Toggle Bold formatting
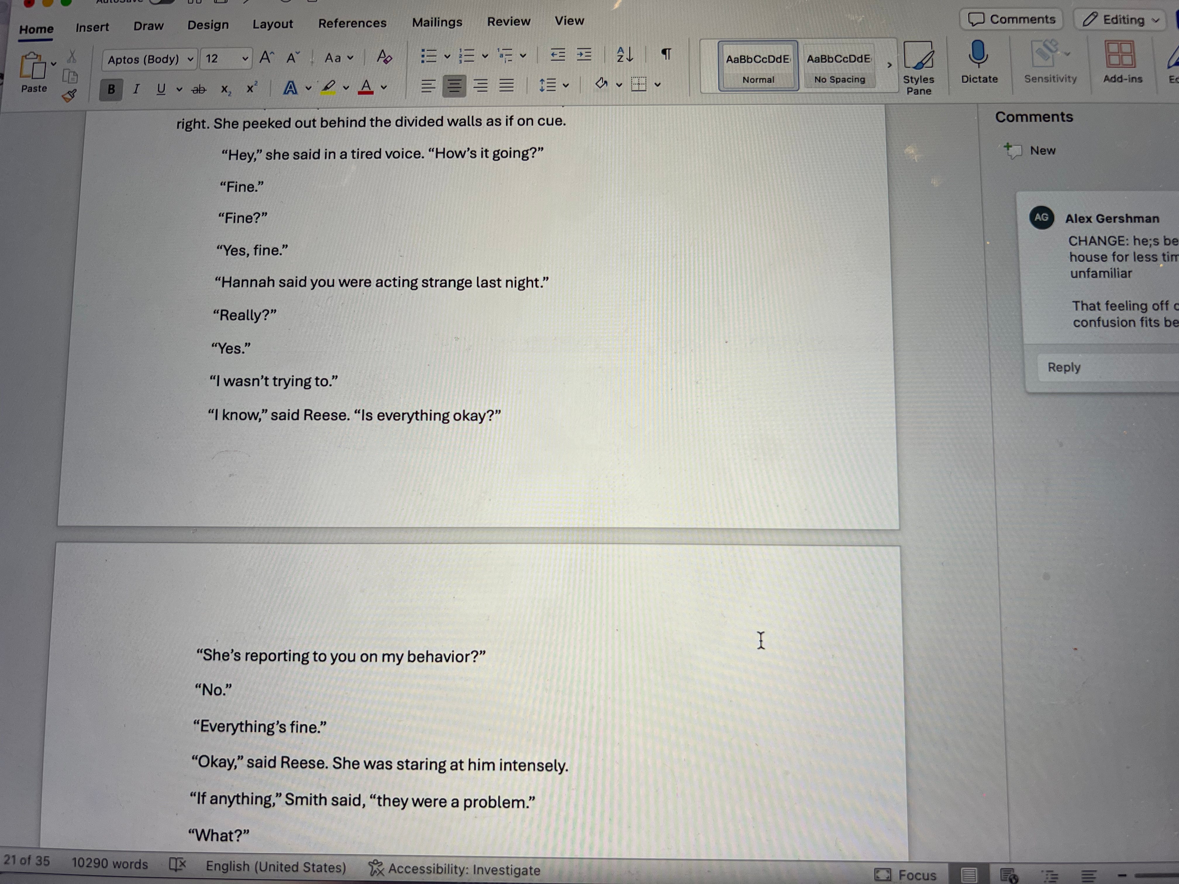 click(x=111, y=89)
